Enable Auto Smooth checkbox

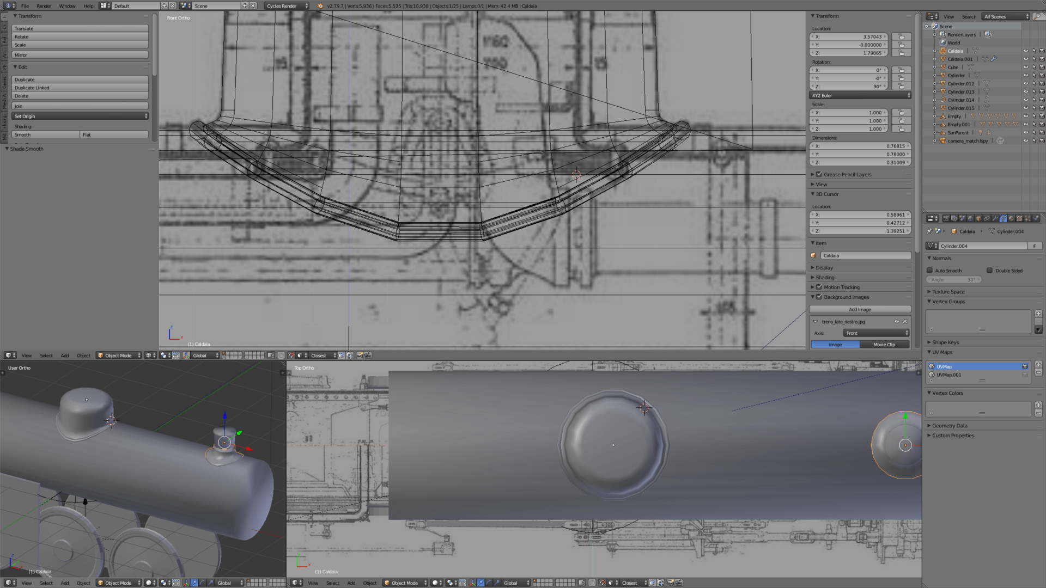(930, 271)
